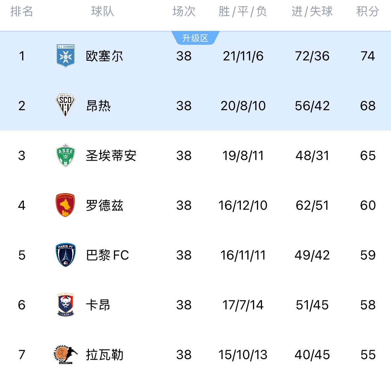Open the Paris FC badge
Screen dimensions: 391x379
[x=66, y=255]
